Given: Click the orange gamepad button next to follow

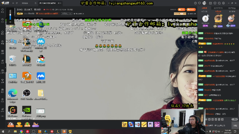Looking at the screenshot, I should [x=191, y=10].
